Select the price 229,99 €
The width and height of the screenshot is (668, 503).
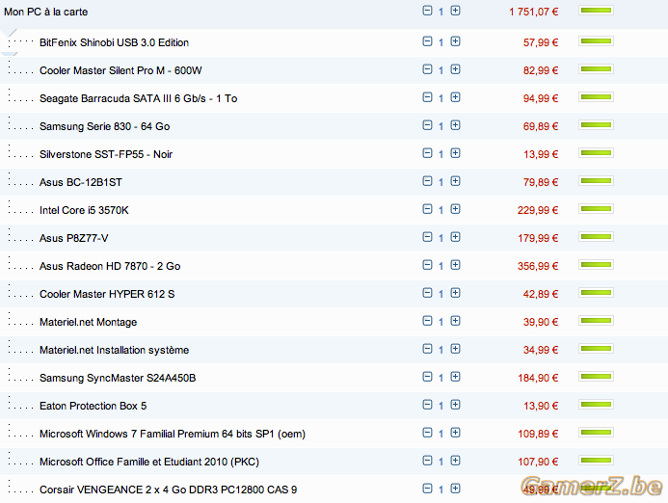[538, 210]
